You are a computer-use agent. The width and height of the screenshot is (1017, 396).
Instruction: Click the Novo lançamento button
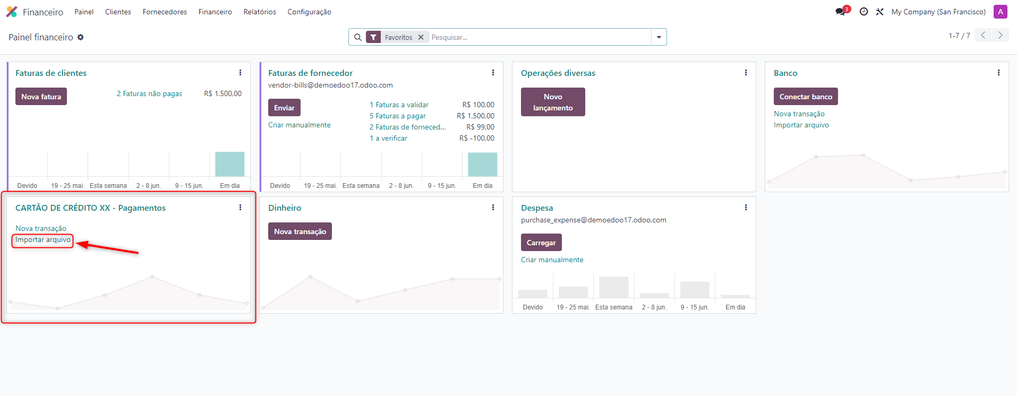(553, 102)
